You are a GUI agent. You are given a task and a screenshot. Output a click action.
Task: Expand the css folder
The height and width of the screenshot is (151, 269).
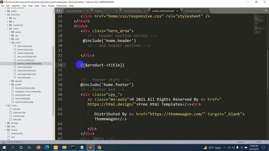[8, 18]
